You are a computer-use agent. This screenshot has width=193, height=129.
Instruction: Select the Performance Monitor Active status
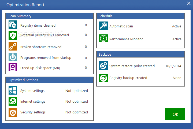(x=177, y=39)
